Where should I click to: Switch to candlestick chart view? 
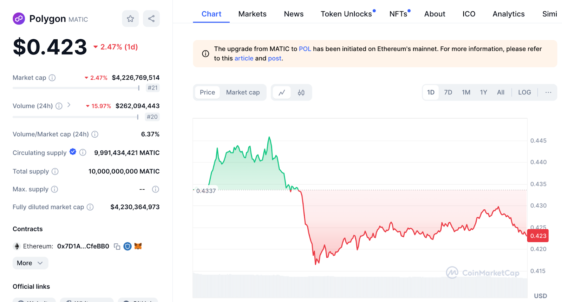301,92
